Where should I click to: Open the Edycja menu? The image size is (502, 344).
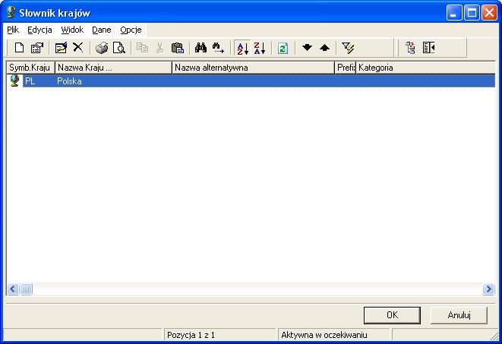pos(39,30)
